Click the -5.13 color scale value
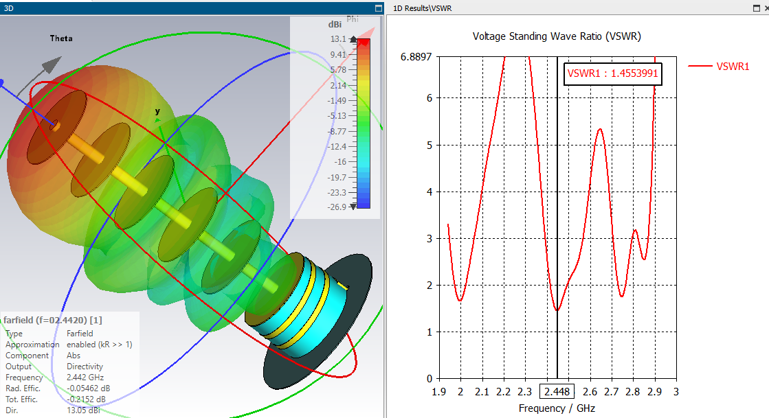 point(337,115)
